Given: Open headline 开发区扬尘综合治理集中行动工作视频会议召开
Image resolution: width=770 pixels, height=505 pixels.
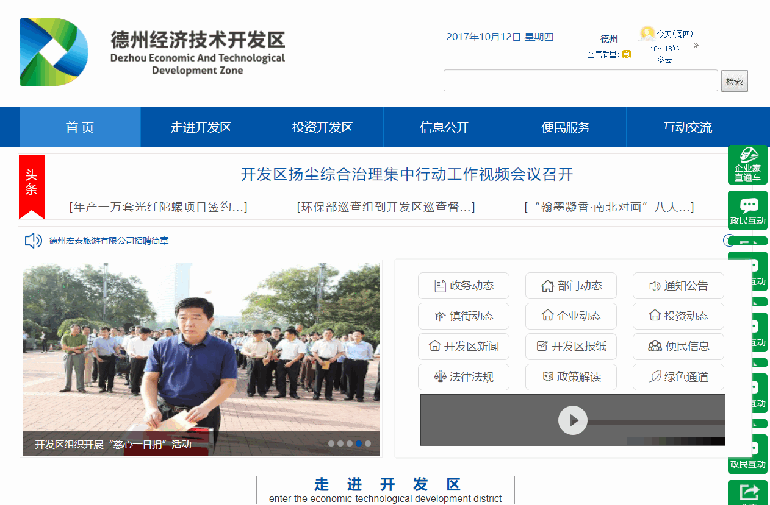Looking at the screenshot, I should 407,175.
